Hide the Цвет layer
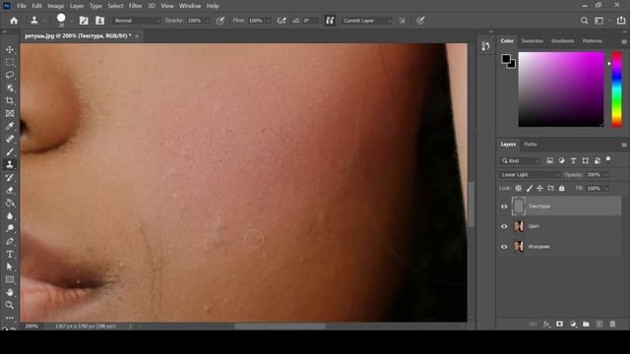630x354 pixels. click(504, 226)
